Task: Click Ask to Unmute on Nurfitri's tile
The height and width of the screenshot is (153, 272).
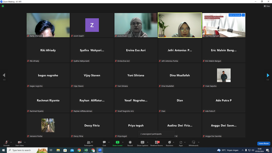Action: click(235, 15)
